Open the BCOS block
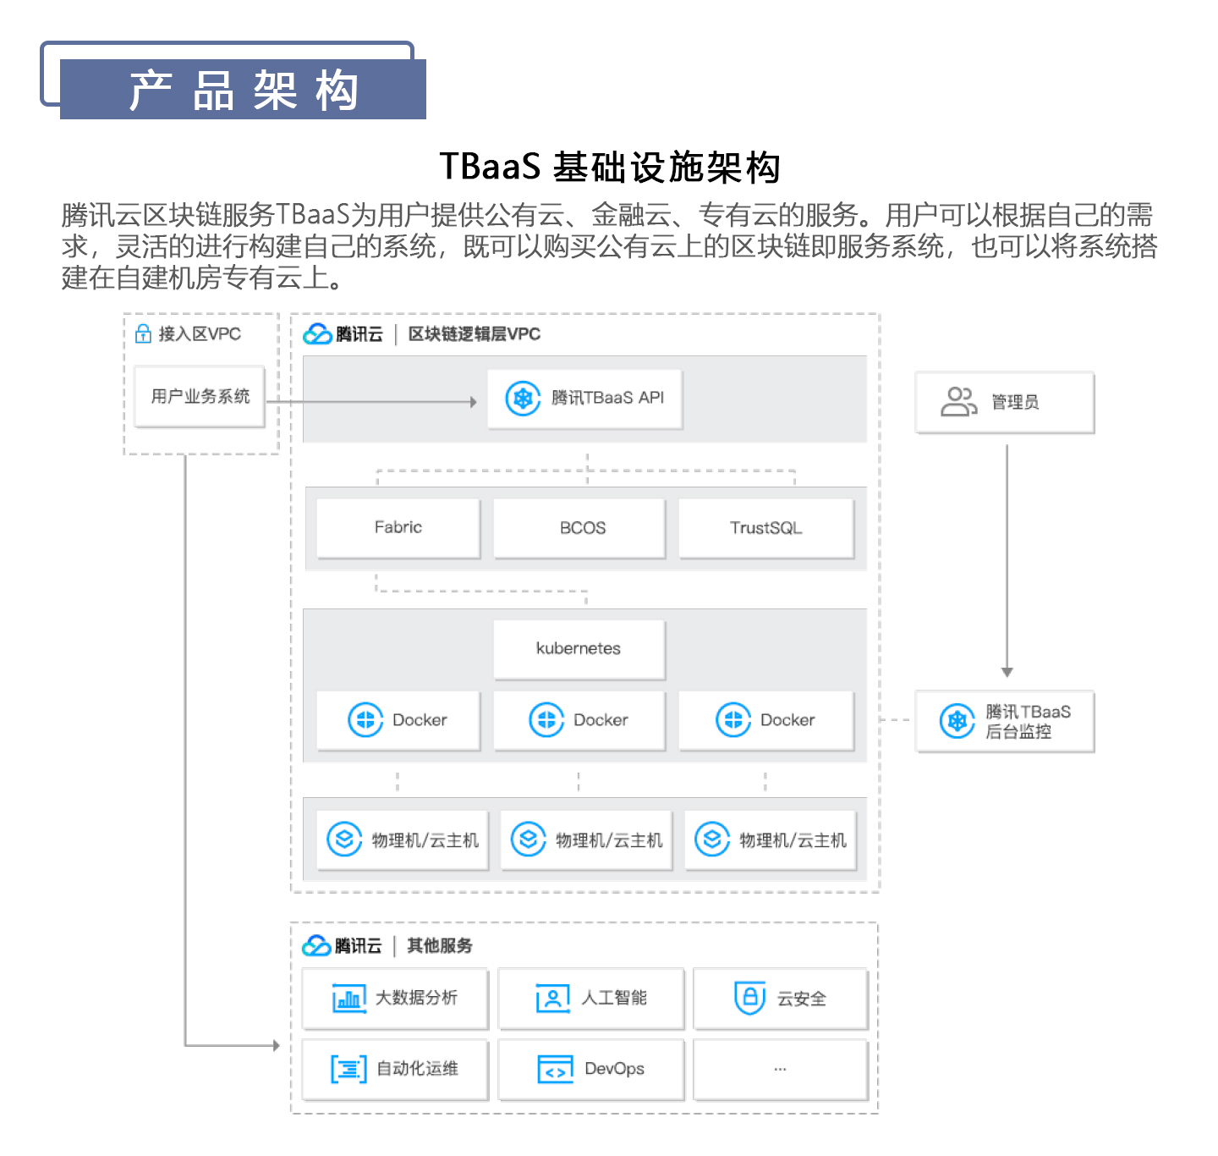 click(579, 527)
